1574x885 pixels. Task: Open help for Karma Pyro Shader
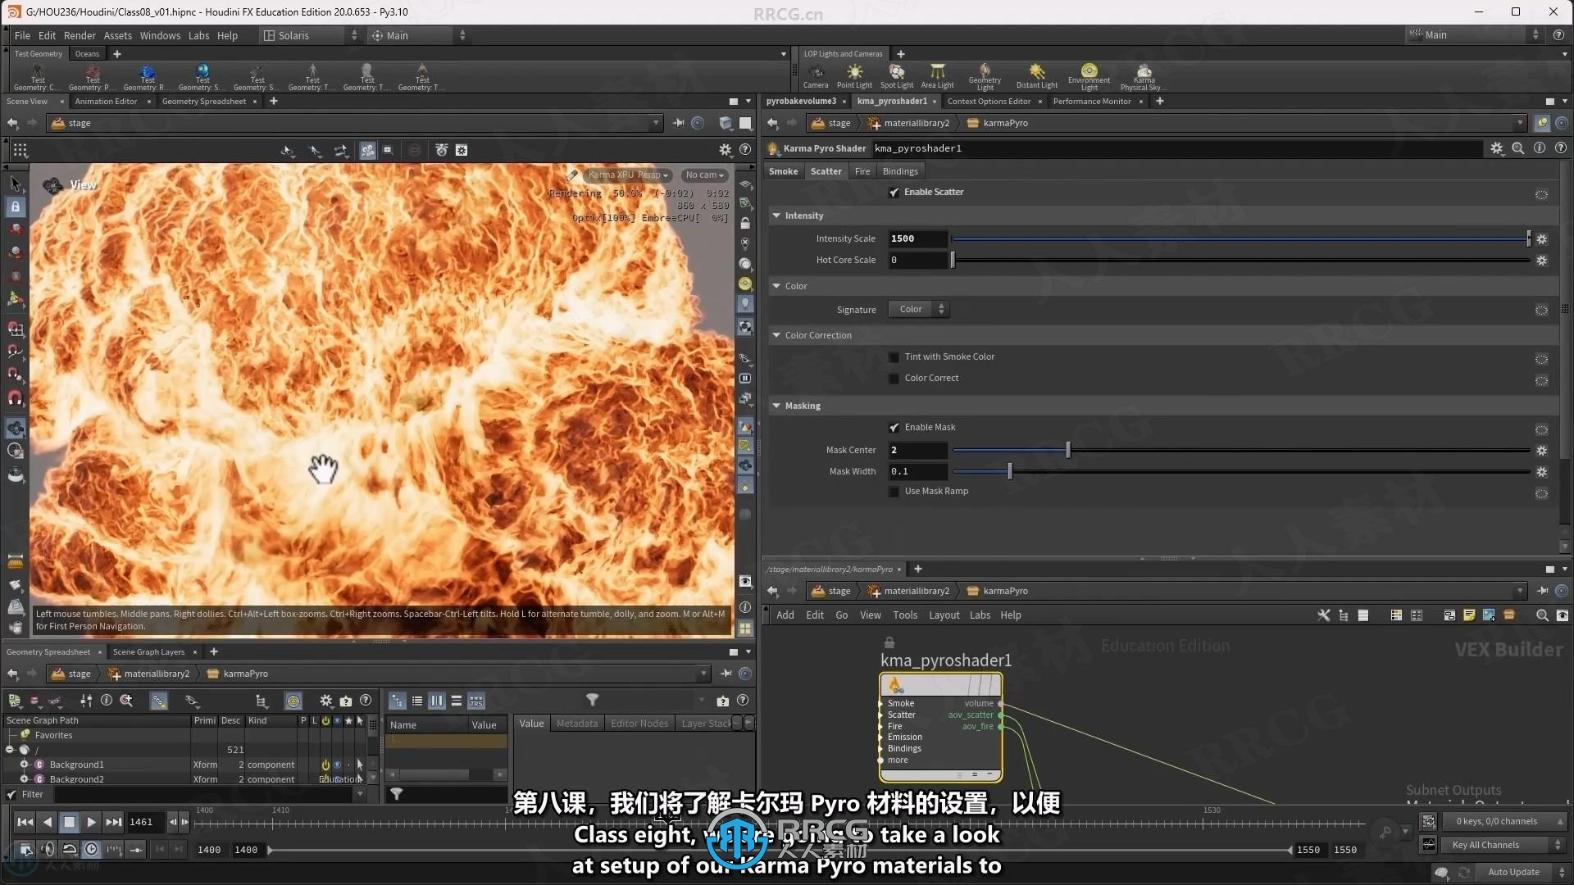[x=1561, y=148]
